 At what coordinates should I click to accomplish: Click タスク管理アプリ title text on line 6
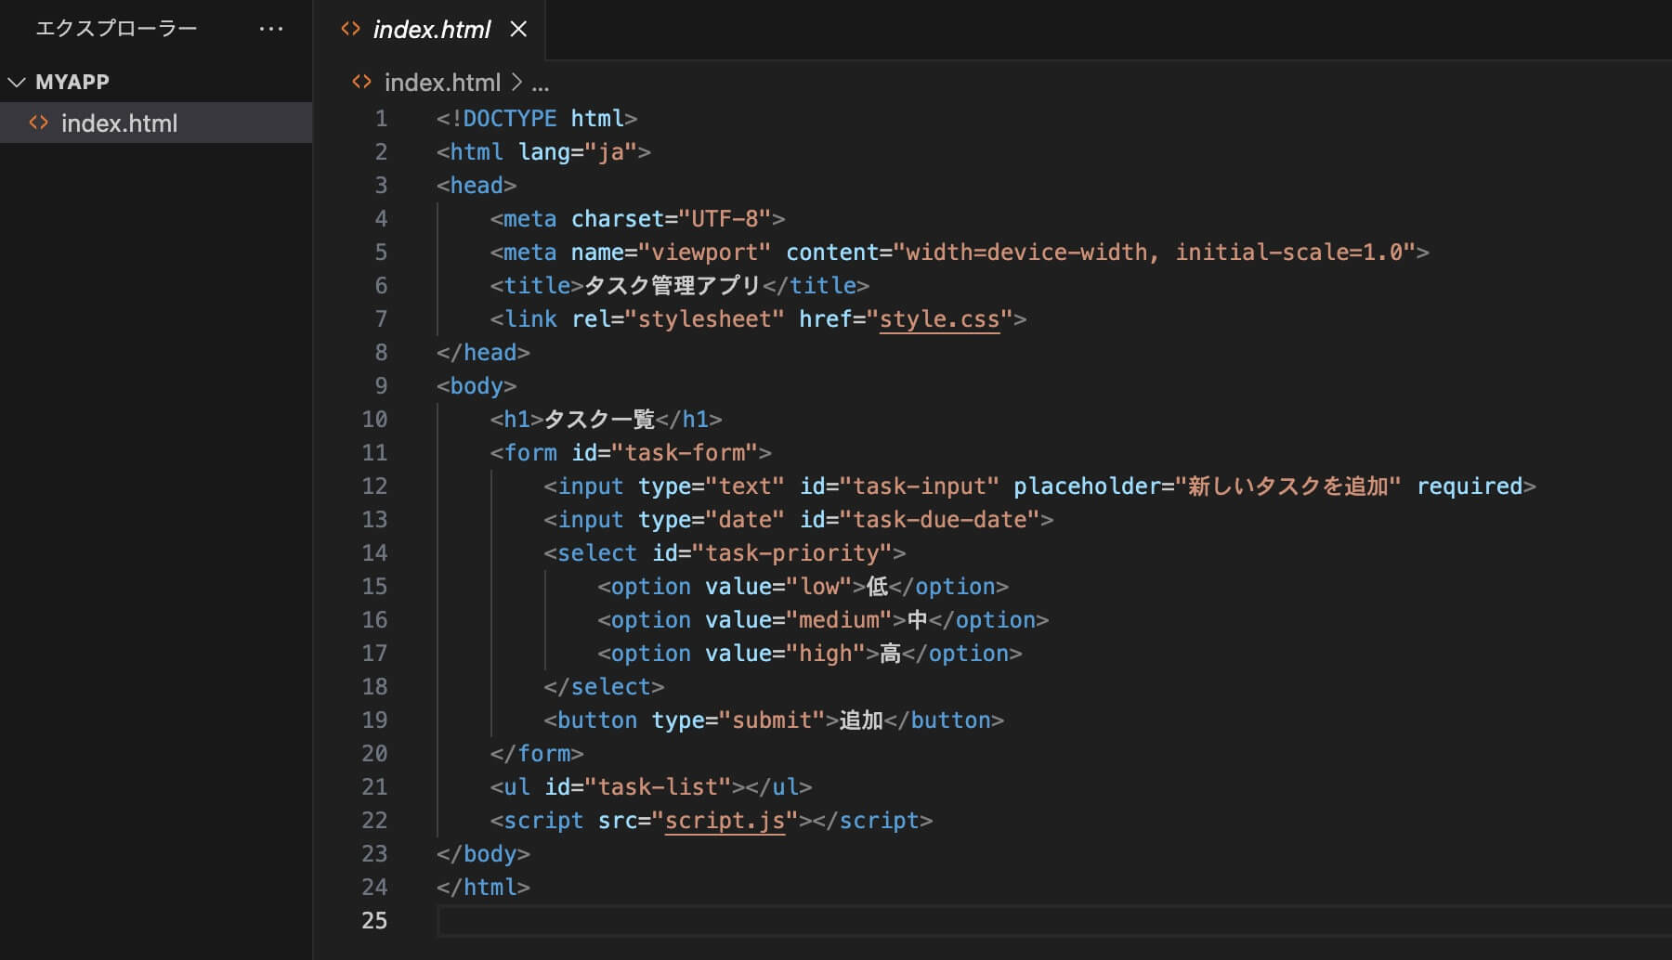(x=672, y=286)
